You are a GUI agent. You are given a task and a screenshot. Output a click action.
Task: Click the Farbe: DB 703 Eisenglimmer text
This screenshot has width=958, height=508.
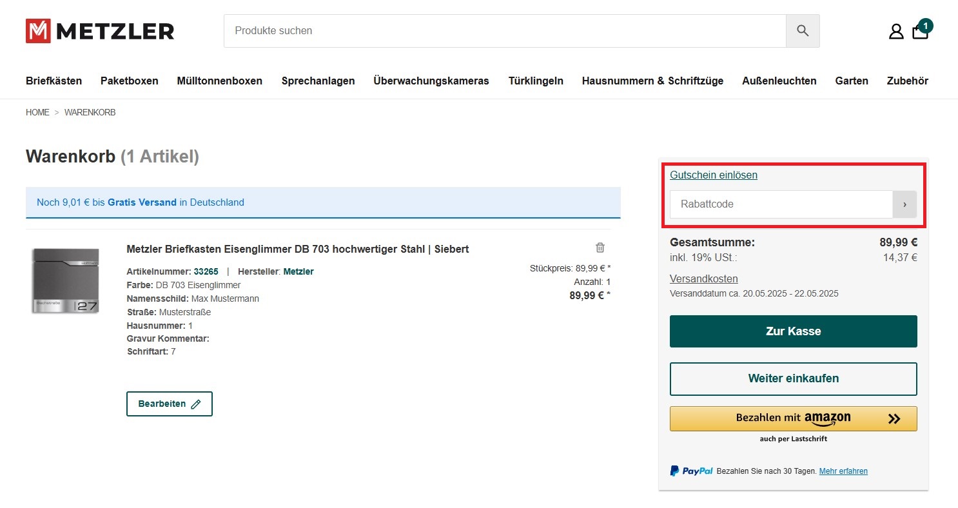point(184,285)
